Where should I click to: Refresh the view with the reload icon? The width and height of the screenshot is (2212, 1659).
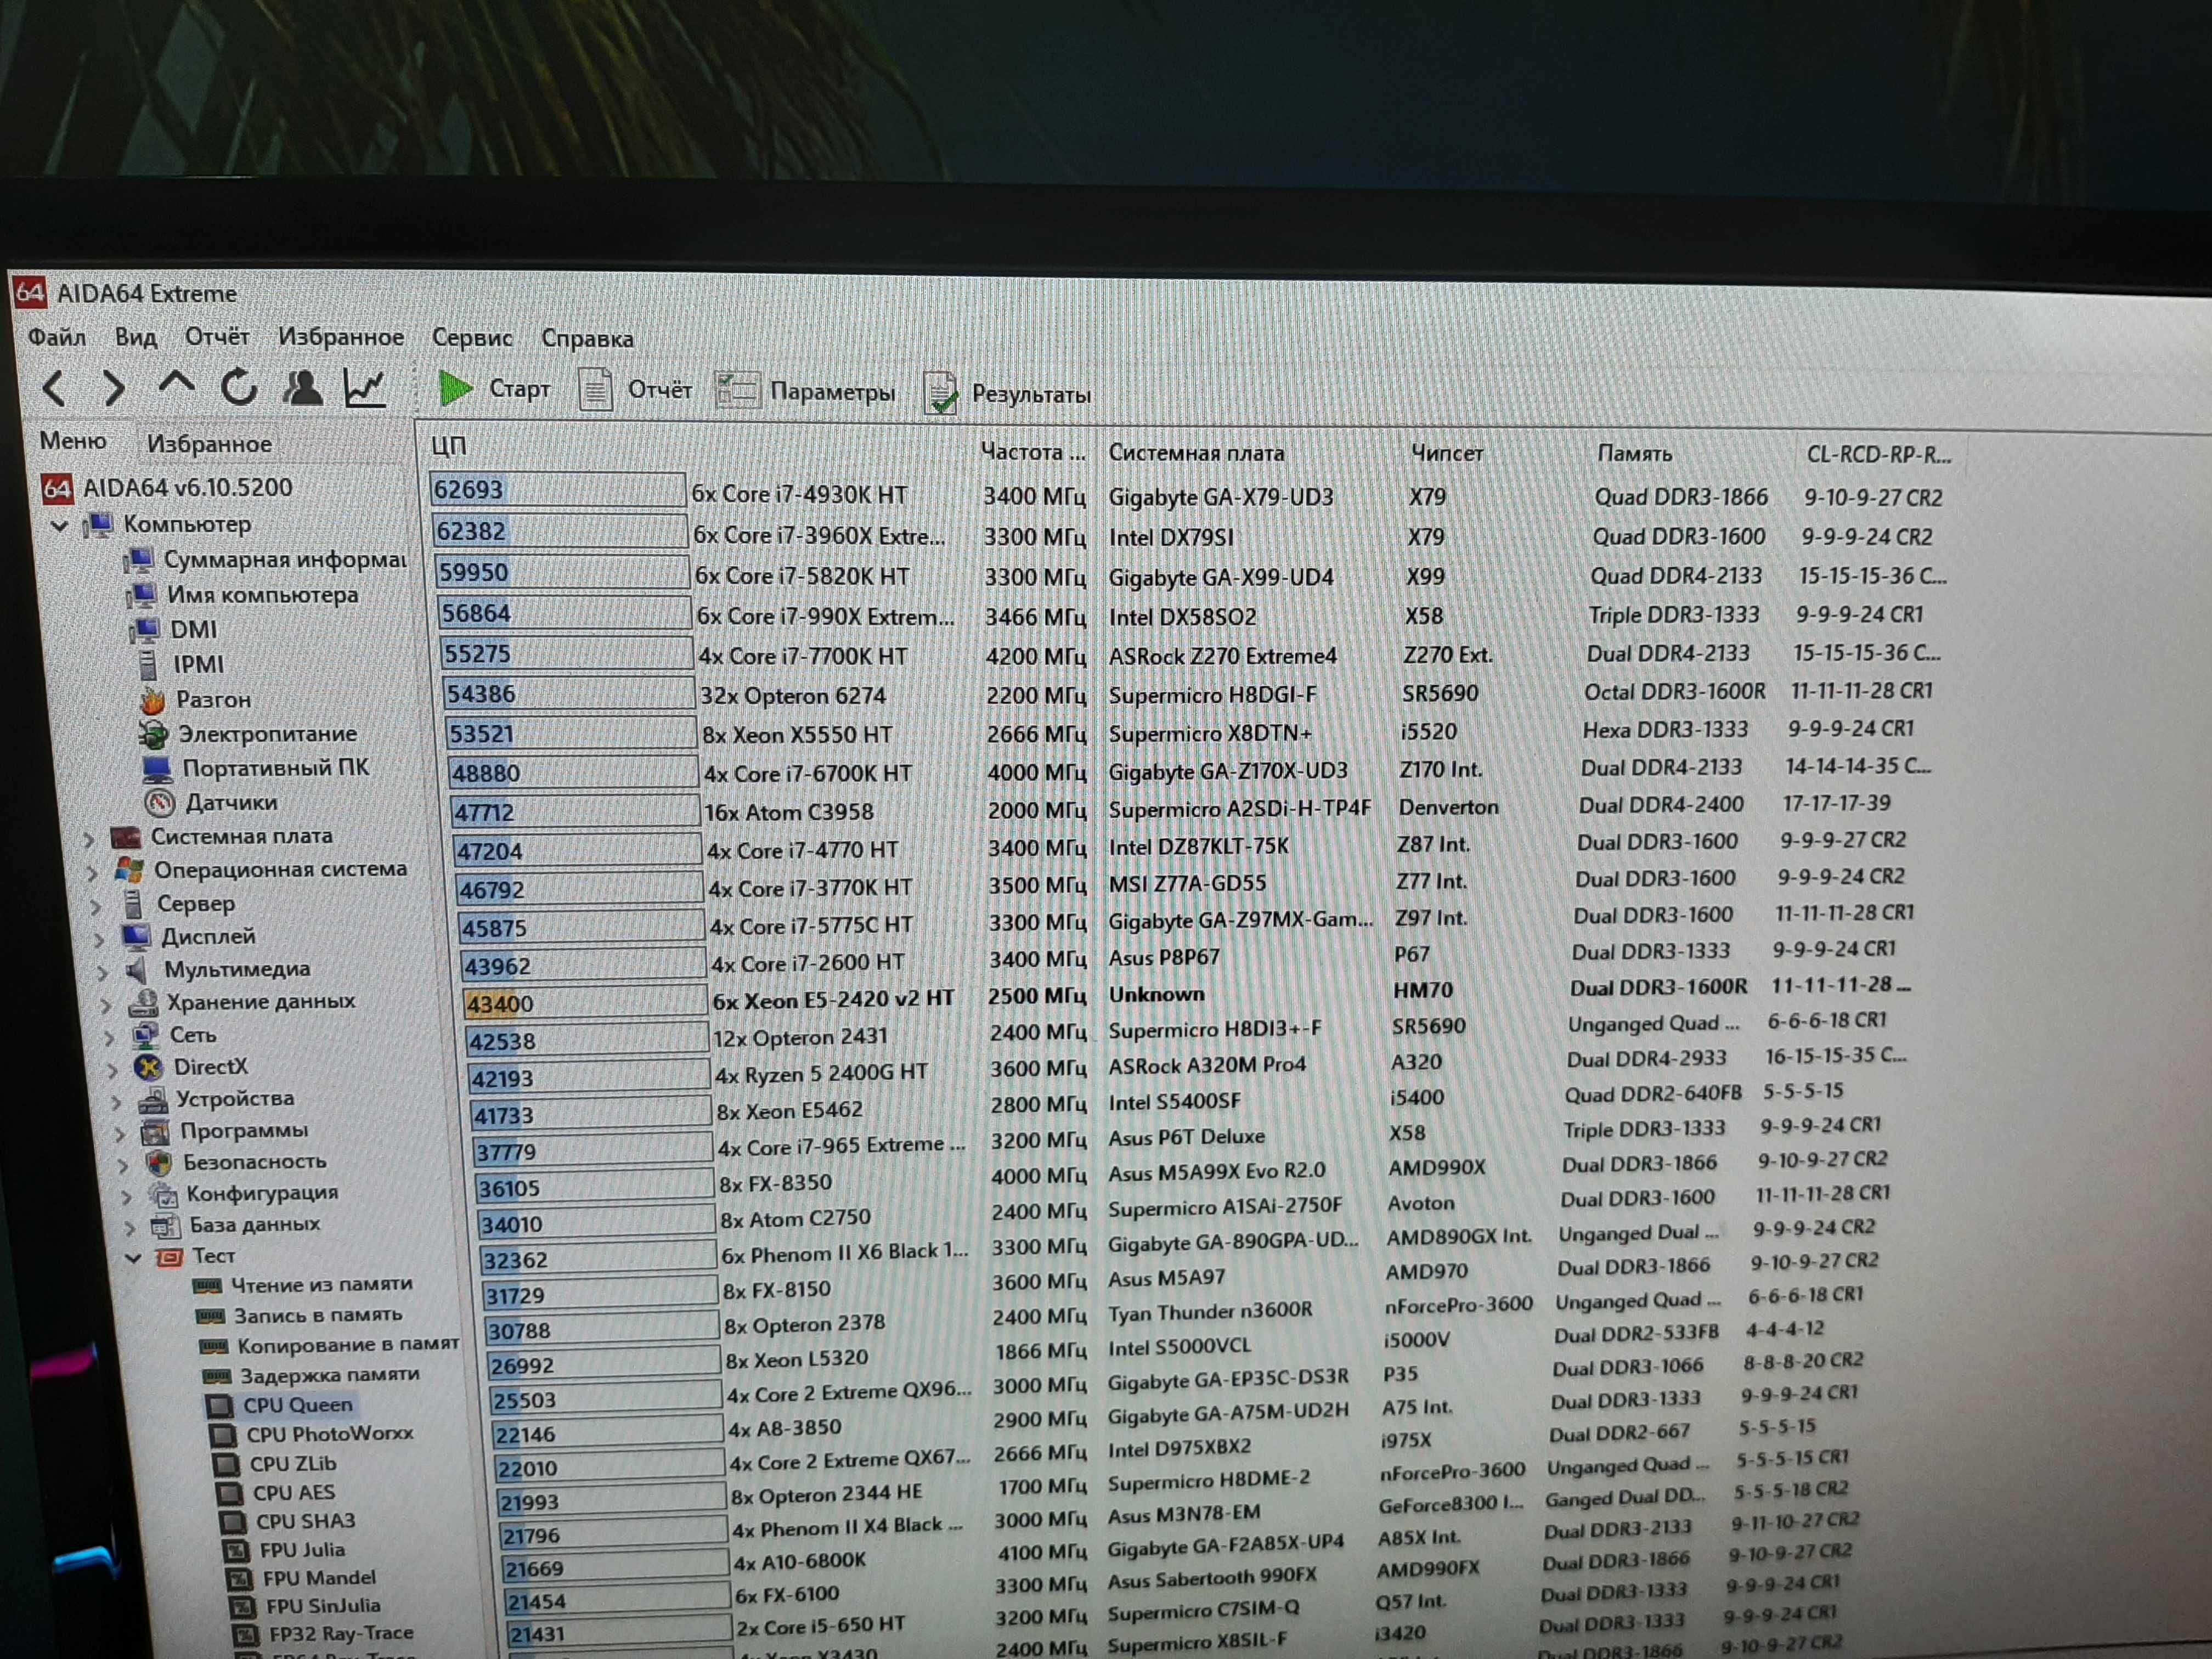point(239,387)
